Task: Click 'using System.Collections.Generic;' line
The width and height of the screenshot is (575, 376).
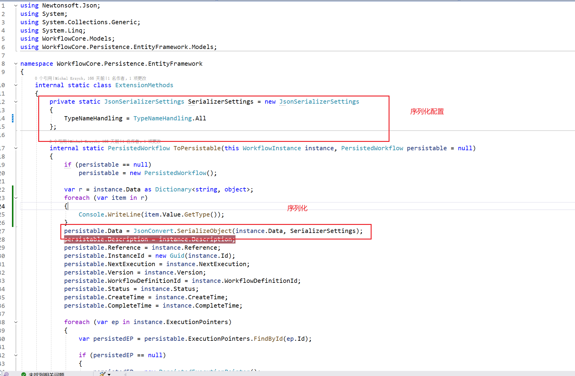Action: [x=80, y=22]
